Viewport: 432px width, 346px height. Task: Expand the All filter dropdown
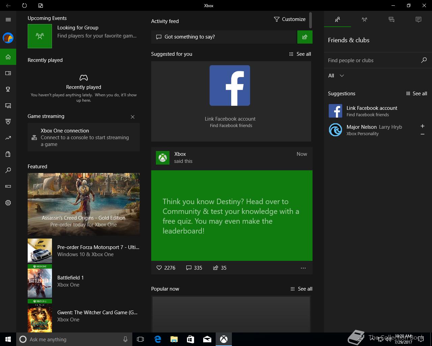(336, 76)
